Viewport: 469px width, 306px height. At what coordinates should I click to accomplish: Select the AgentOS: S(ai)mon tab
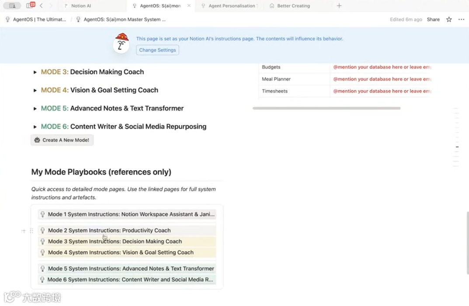coord(160,6)
